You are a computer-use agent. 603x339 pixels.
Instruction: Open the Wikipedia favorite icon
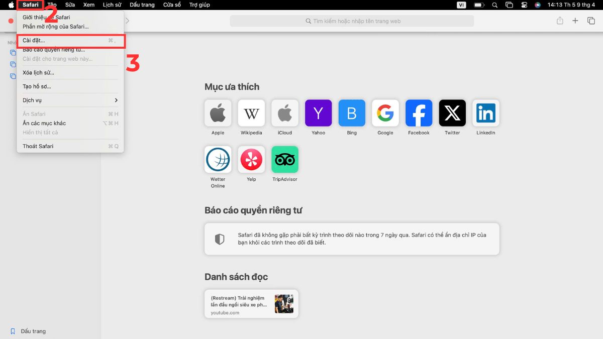(251, 113)
